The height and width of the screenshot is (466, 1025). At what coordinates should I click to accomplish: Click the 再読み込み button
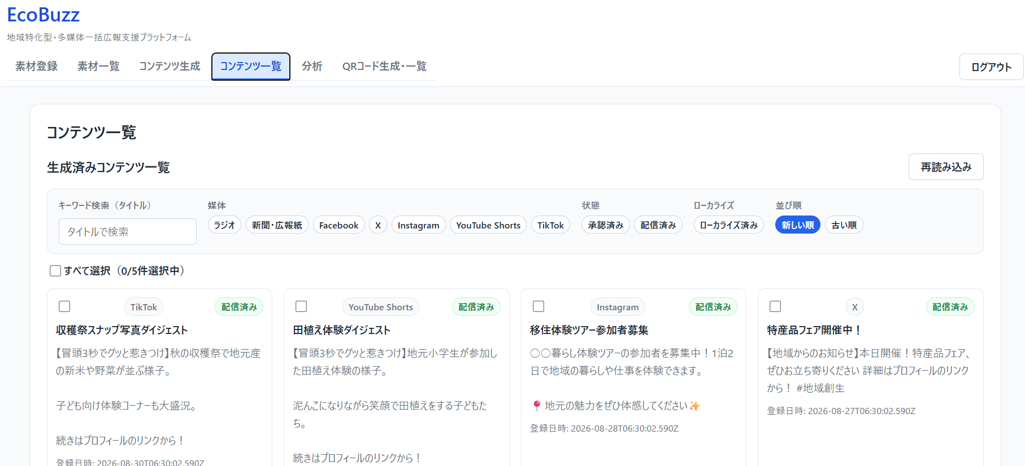click(x=946, y=167)
